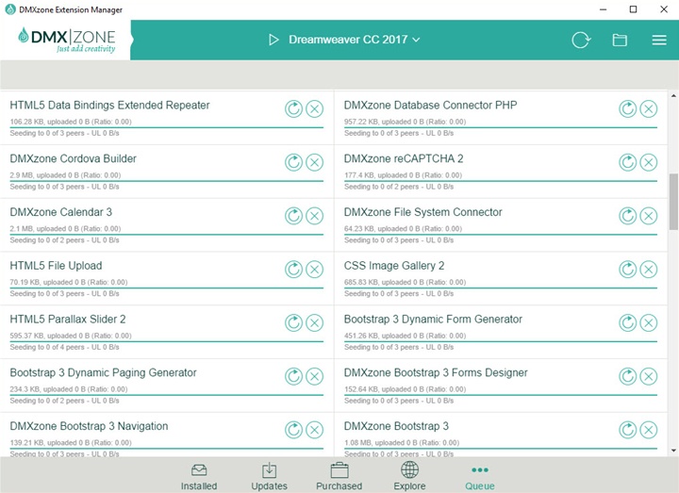Select Bootstrap 3 Dynamic Paging Generator title
Screen dimensions: 679x493
click(x=103, y=372)
